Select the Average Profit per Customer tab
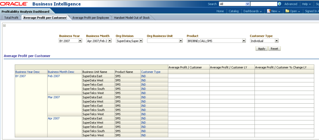The width and height of the screenshot is (319, 140). 45,18
